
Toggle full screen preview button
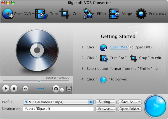pyautogui.click(x=69, y=89)
